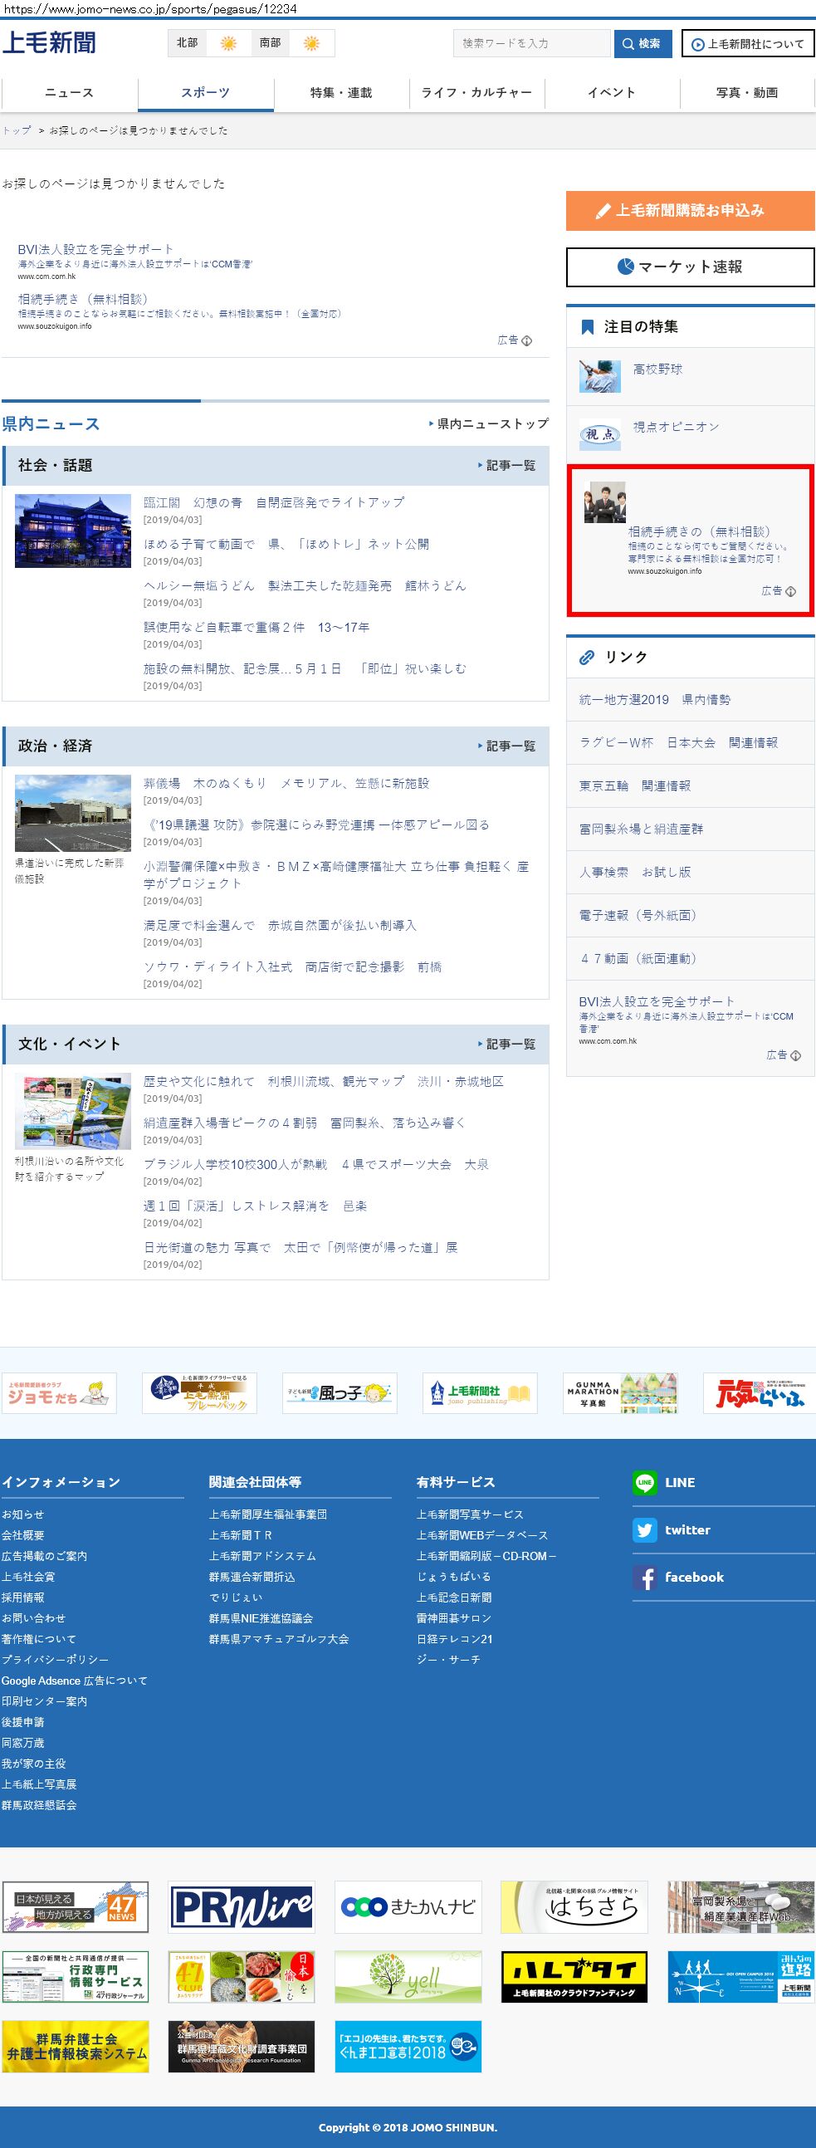
Task: Click the 上毛新聞 site logo
Action: (49, 42)
